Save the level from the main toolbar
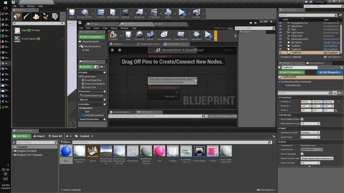The width and height of the screenshot is (344, 193). tap(71, 13)
